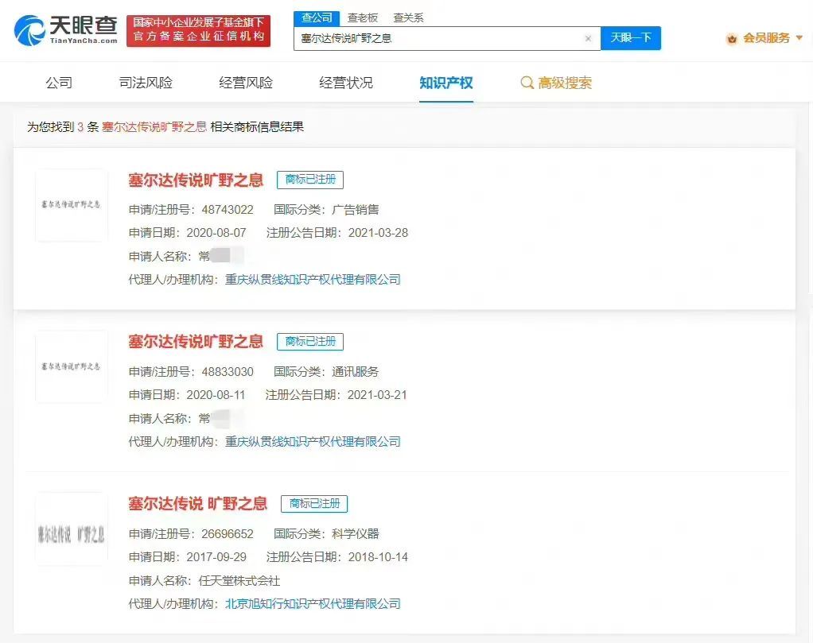Open agency link 北京旭知行知识产权代理有限公司
This screenshot has height=643, width=813.
(x=313, y=604)
